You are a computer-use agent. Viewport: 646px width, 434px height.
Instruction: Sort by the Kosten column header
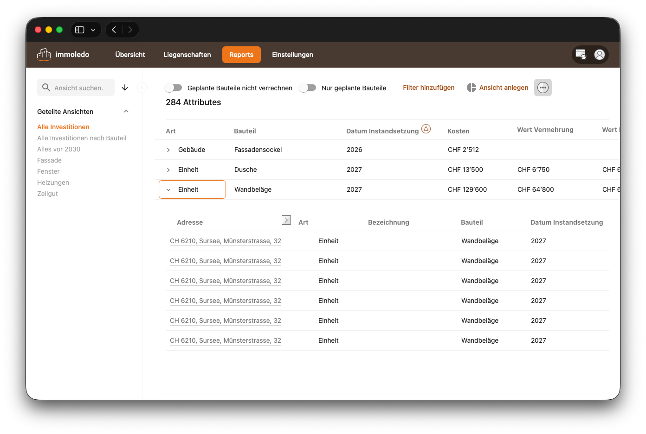coord(458,131)
